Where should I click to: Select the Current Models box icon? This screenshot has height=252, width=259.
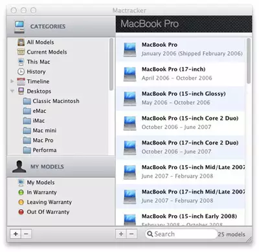point(21,52)
